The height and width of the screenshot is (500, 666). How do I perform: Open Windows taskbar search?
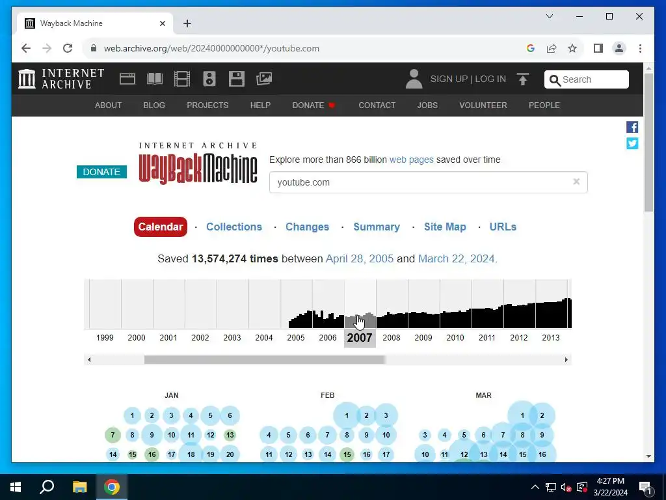[47, 487]
